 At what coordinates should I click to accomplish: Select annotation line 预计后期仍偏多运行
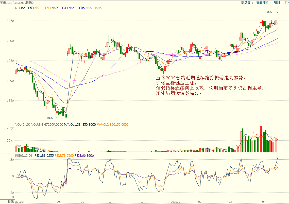click(179, 93)
